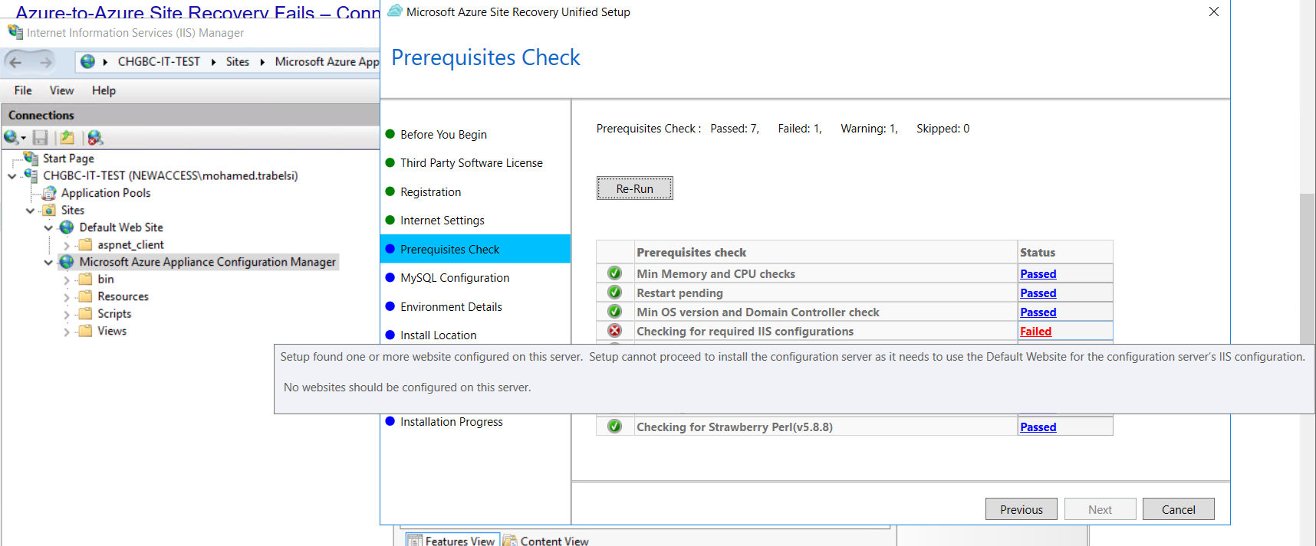Select the Start Page tree item
Screen dimensions: 1316x546
(x=68, y=159)
